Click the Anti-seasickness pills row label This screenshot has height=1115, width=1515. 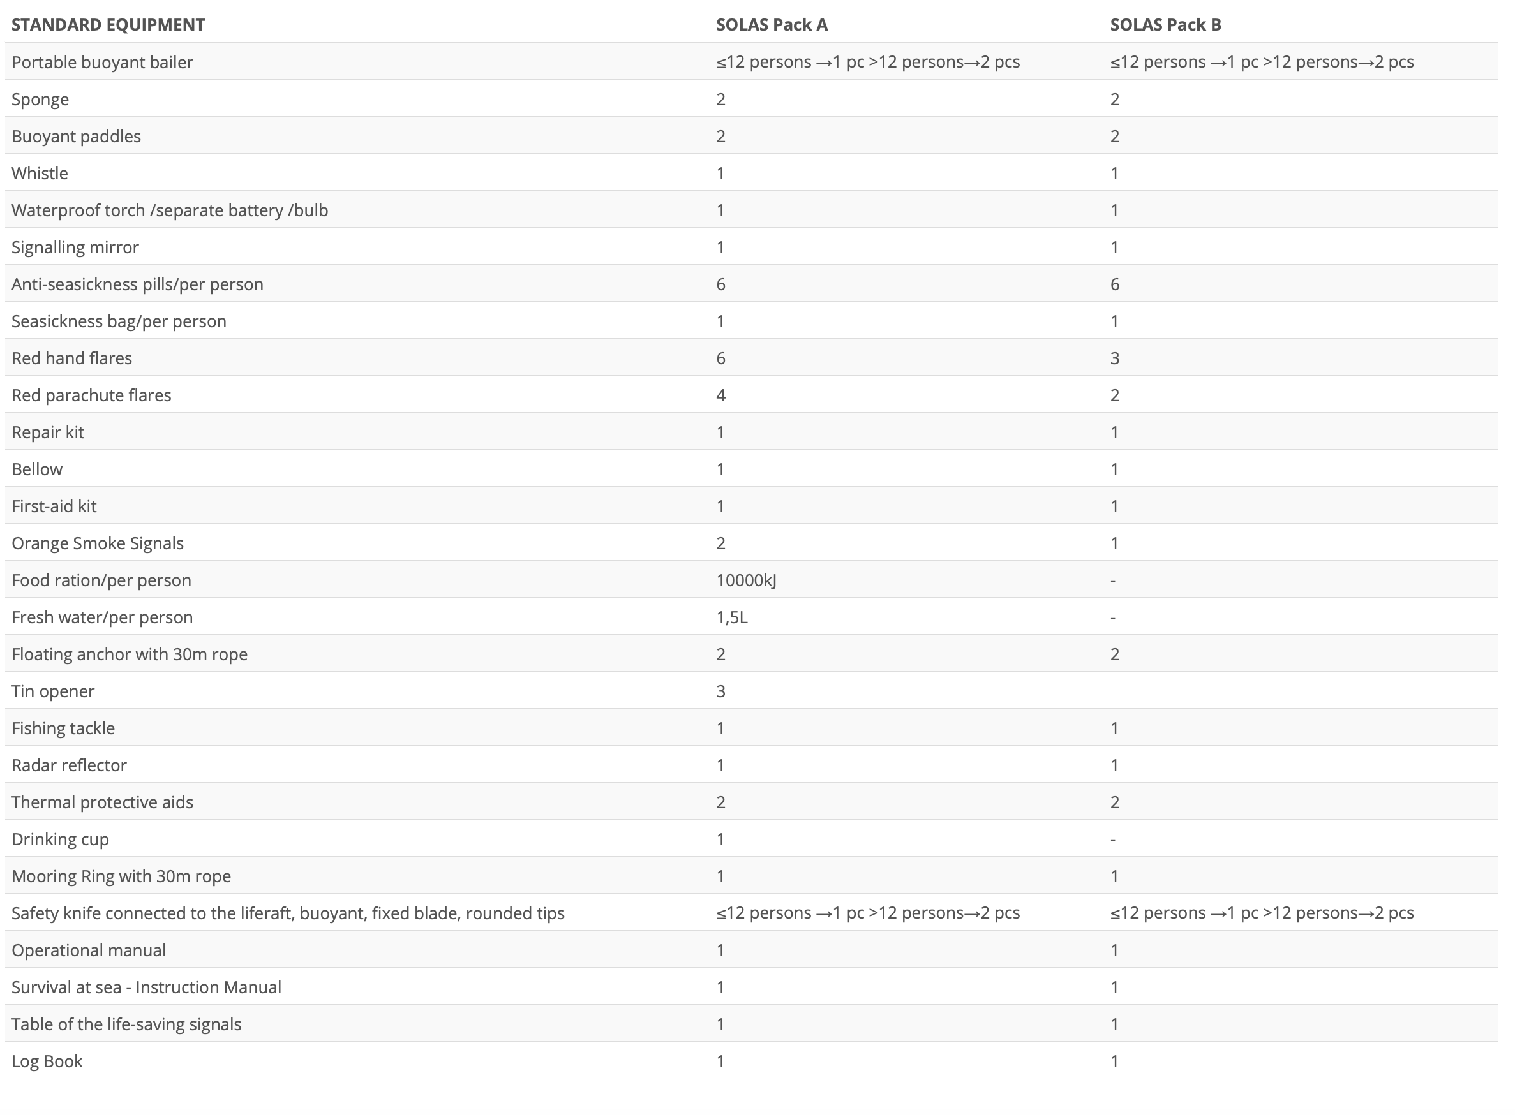[x=137, y=284]
